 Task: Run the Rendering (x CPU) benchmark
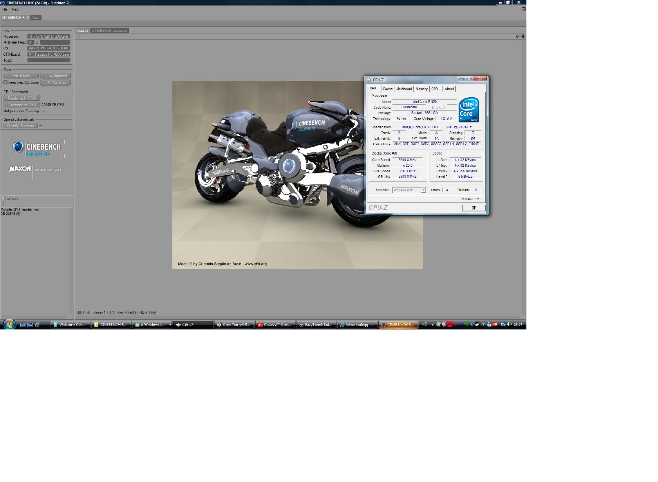[22, 105]
